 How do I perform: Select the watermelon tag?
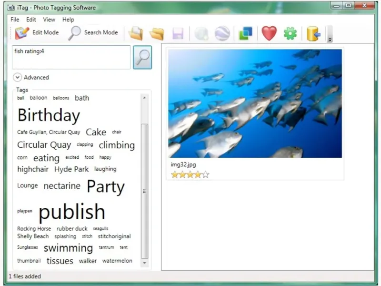coord(117,261)
